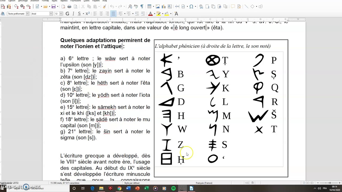
Task: Expand underline style dropdown arrow
Action: coord(83,14)
